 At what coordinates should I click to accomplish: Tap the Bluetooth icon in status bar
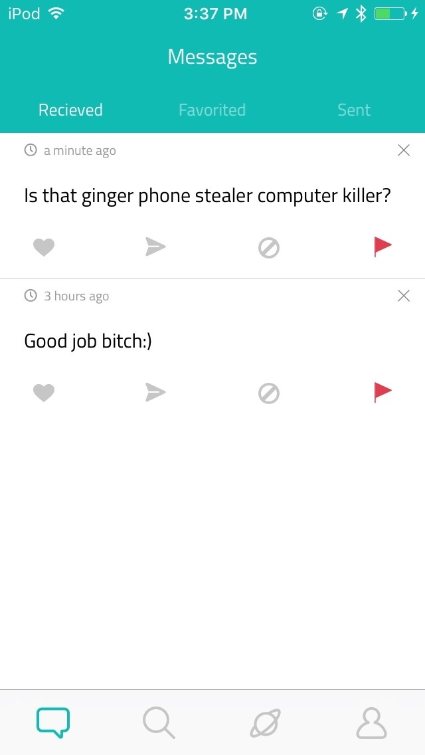click(361, 14)
